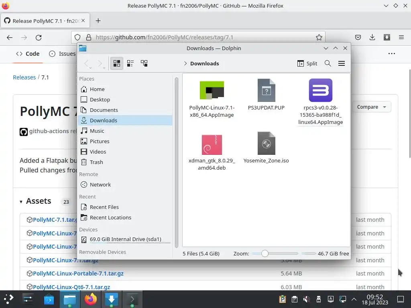Select rpcs3 AppImage file icon
The height and width of the screenshot is (308, 411).
tap(321, 90)
